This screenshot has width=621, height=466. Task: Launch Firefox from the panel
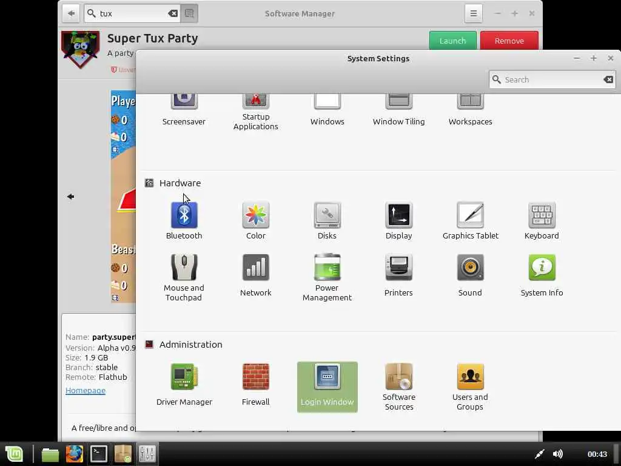point(75,454)
